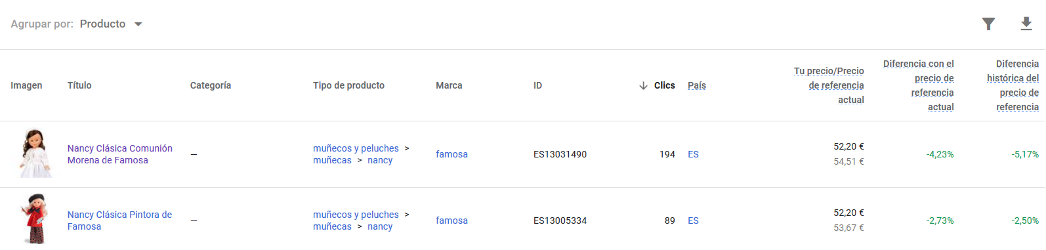Open Nancy Clásica Comunión Morena de Famosa

pos(120,154)
